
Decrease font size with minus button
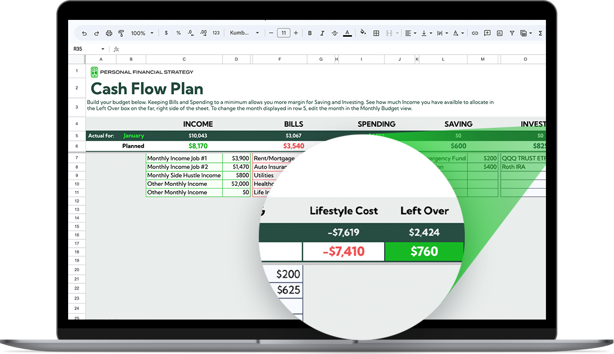point(271,33)
